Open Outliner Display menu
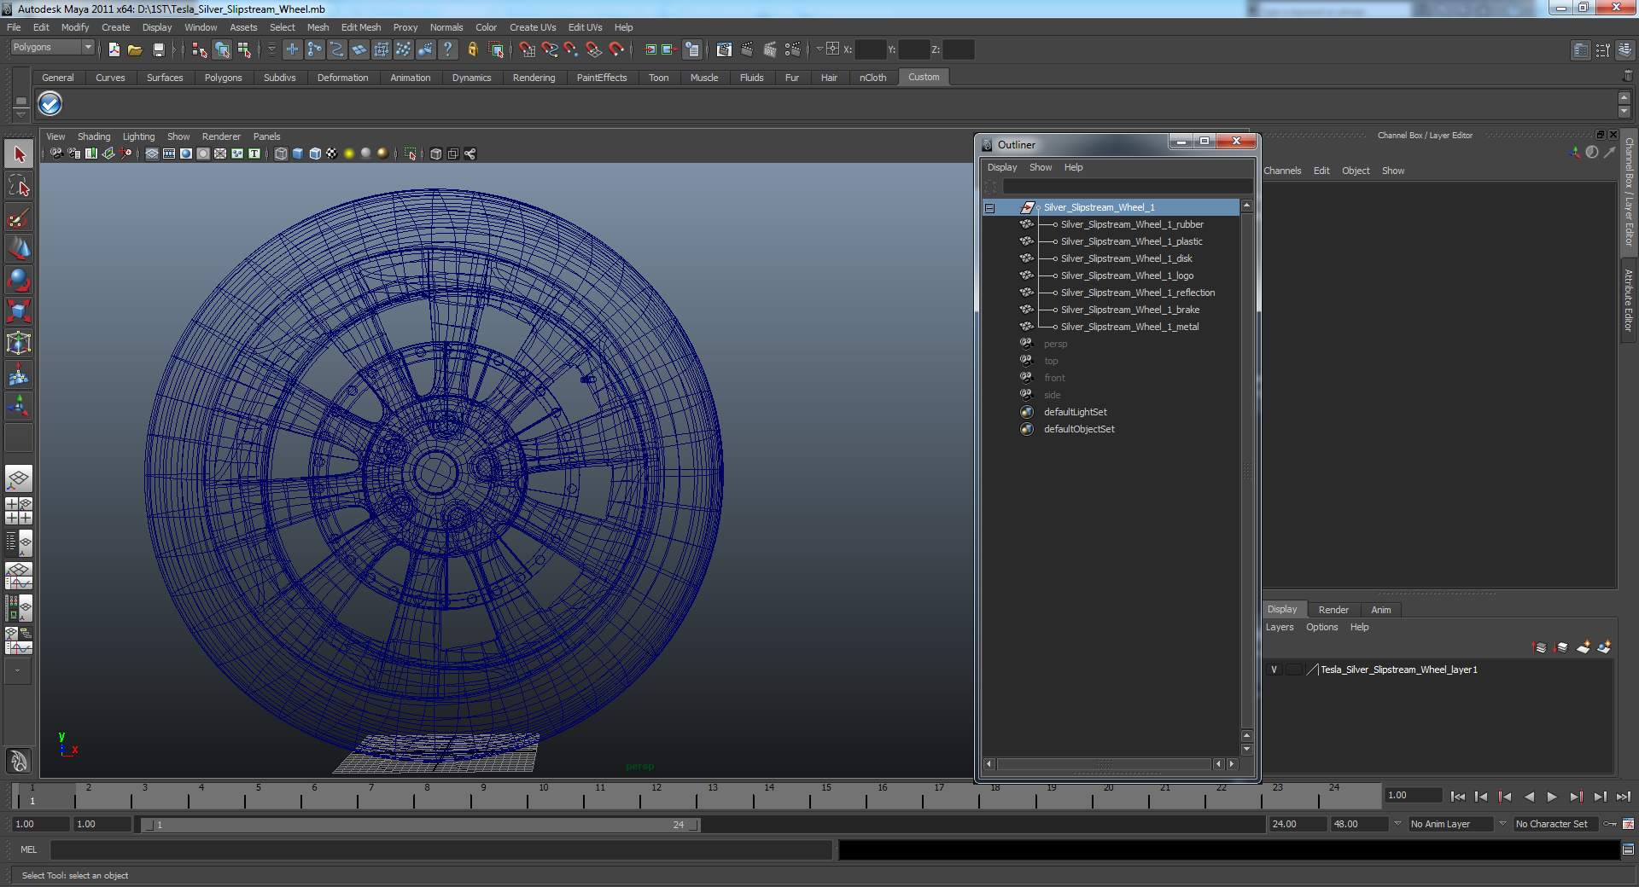 [1002, 167]
